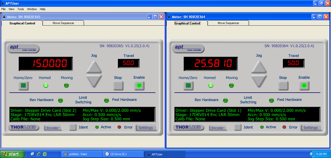Open the Tools menu
This screenshot has height=158, width=331.
[21, 9]
